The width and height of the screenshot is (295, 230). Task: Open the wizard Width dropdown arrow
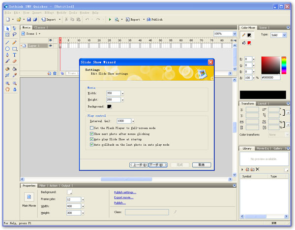[x=122, y=93]
